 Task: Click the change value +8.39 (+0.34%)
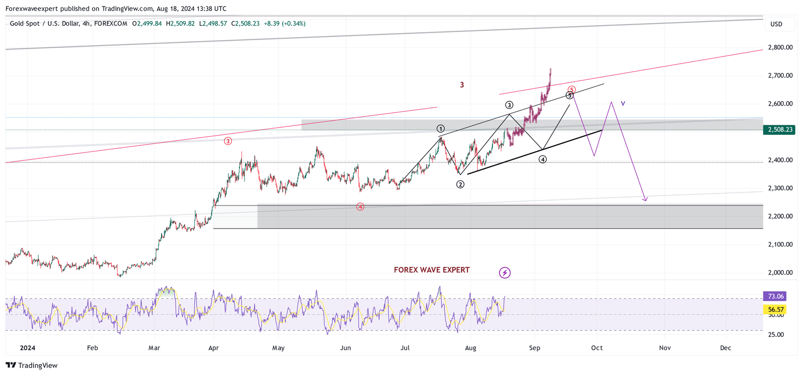285,24
